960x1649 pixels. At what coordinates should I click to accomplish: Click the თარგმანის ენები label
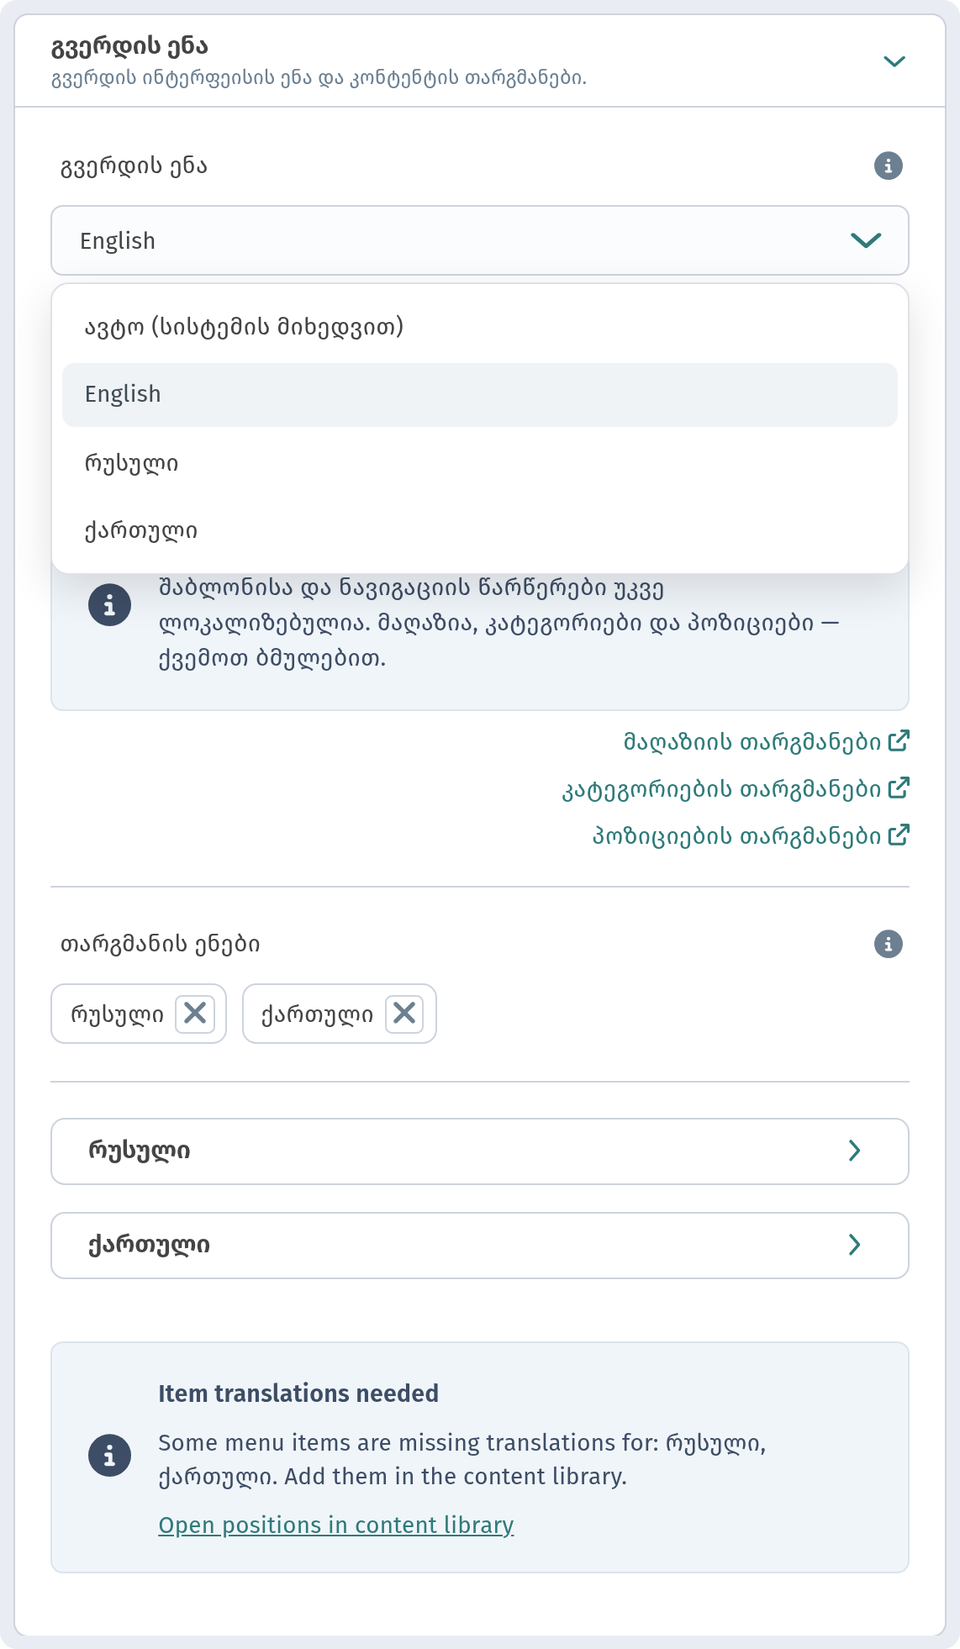pos(160,944)
